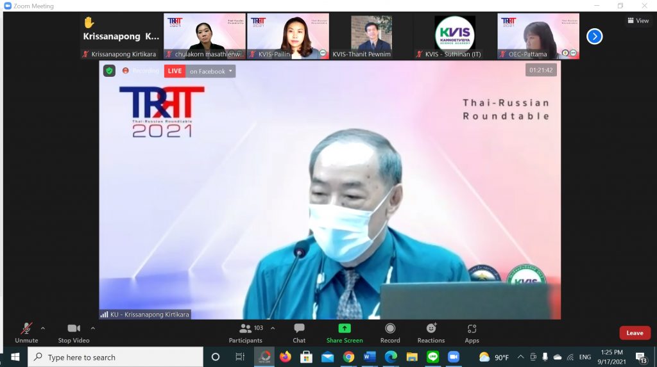Open the Windows Start menu
The height and width of the screenshot is (367, 657).
click(15, 357)
